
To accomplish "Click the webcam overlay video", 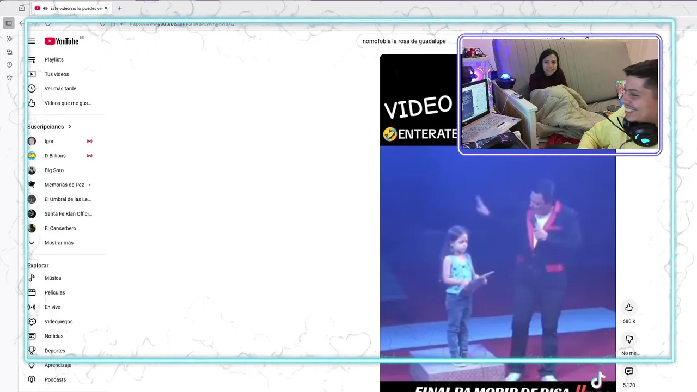I will point(560,94).
